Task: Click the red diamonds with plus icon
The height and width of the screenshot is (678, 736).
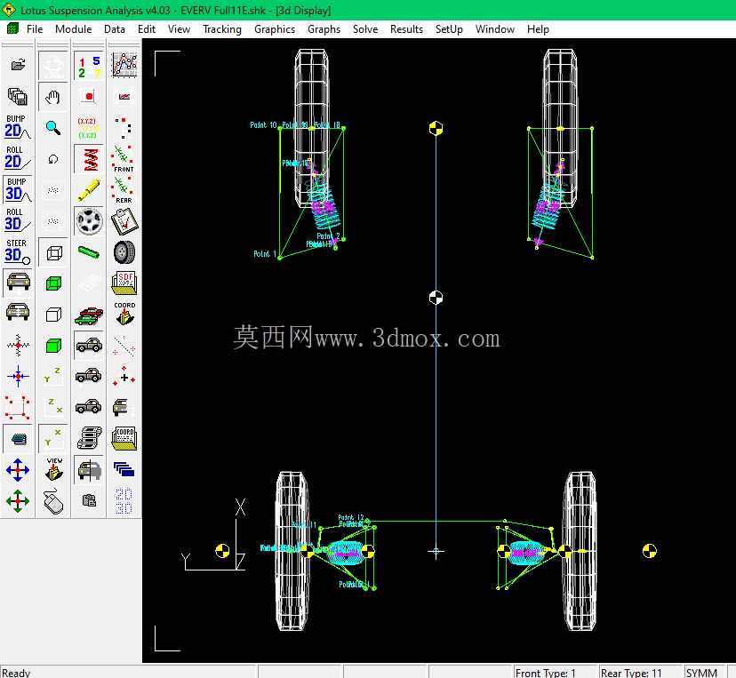Action: 124,376
